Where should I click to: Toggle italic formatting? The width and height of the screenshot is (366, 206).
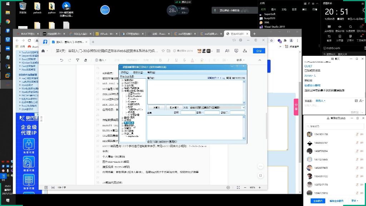tap(168, 60)
